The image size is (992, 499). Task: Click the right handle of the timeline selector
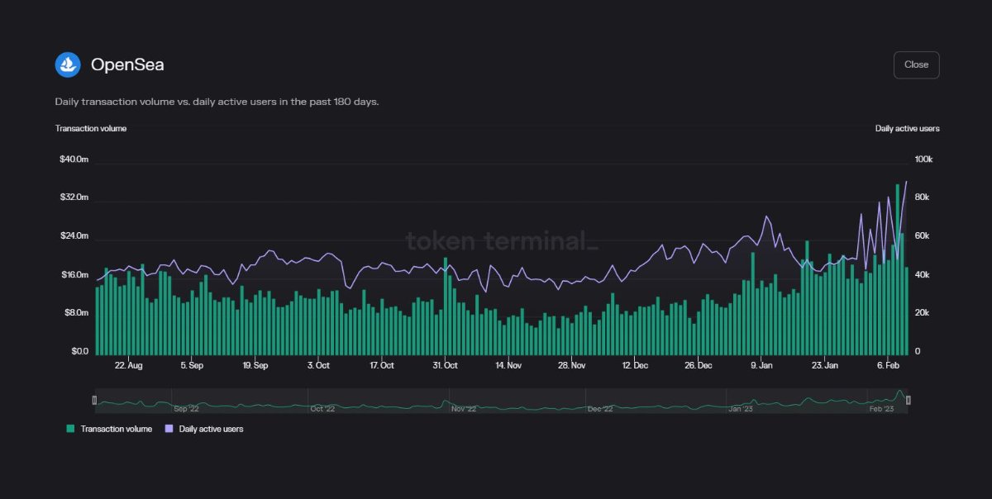[907, 400]
